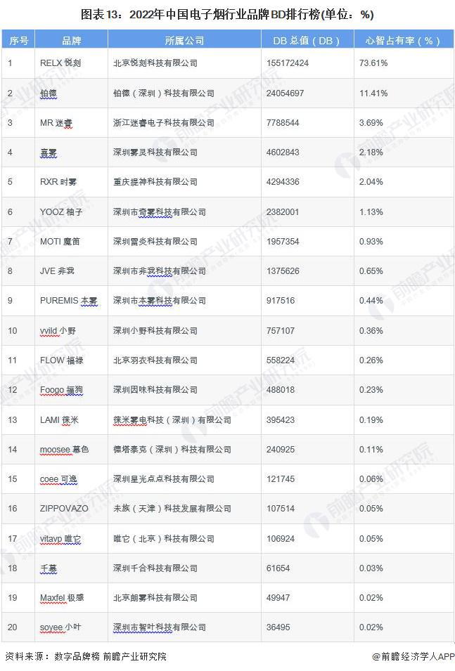Click value 2382001

[x=282, y=211]
